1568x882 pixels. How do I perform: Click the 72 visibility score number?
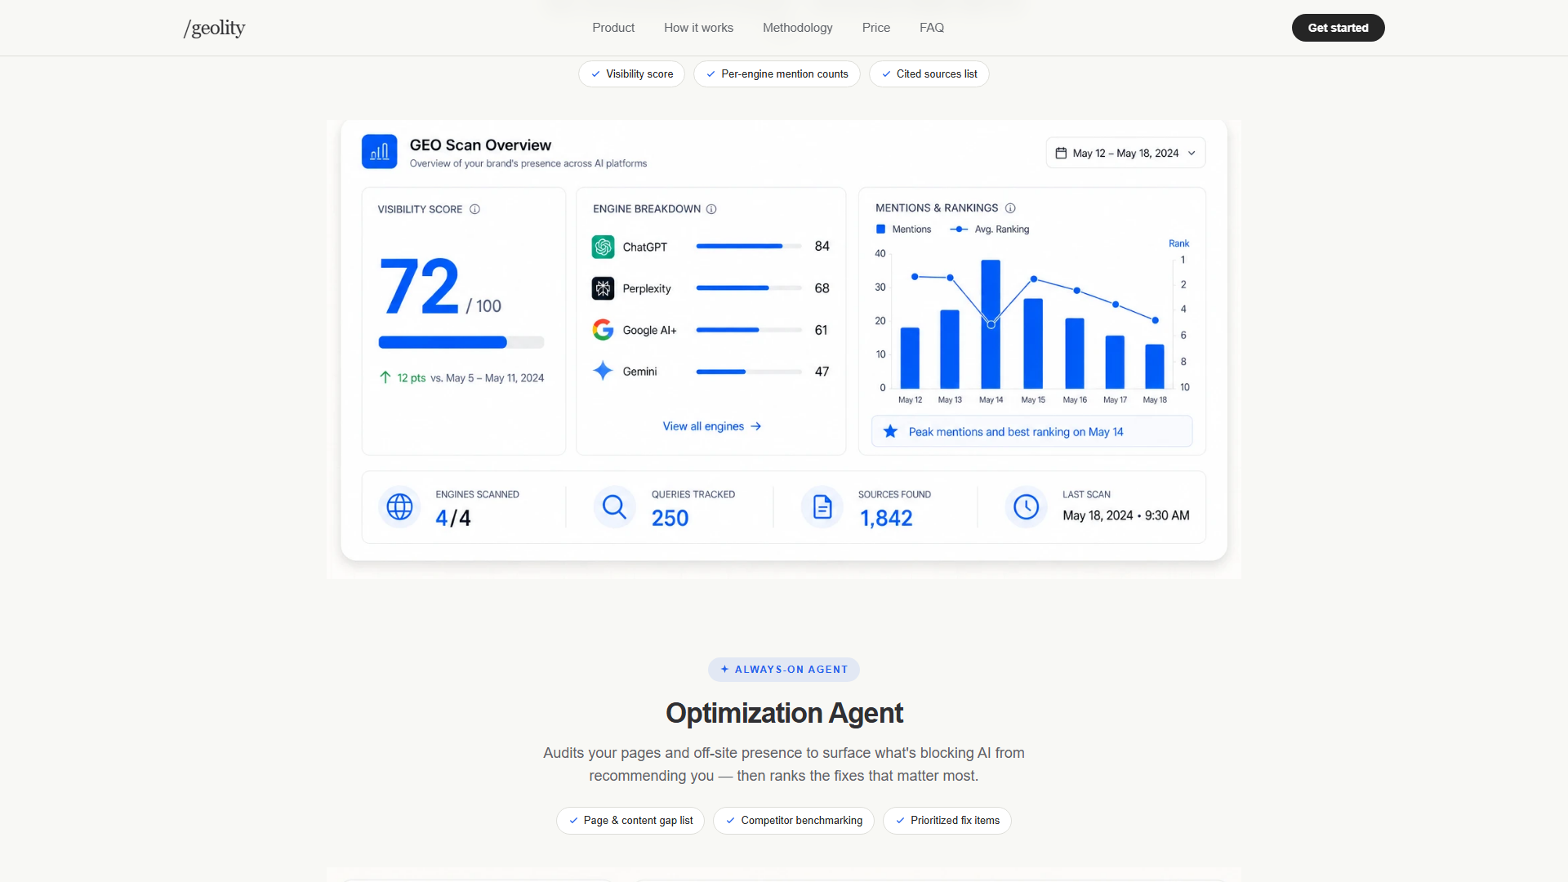click(x=420, y=286)
